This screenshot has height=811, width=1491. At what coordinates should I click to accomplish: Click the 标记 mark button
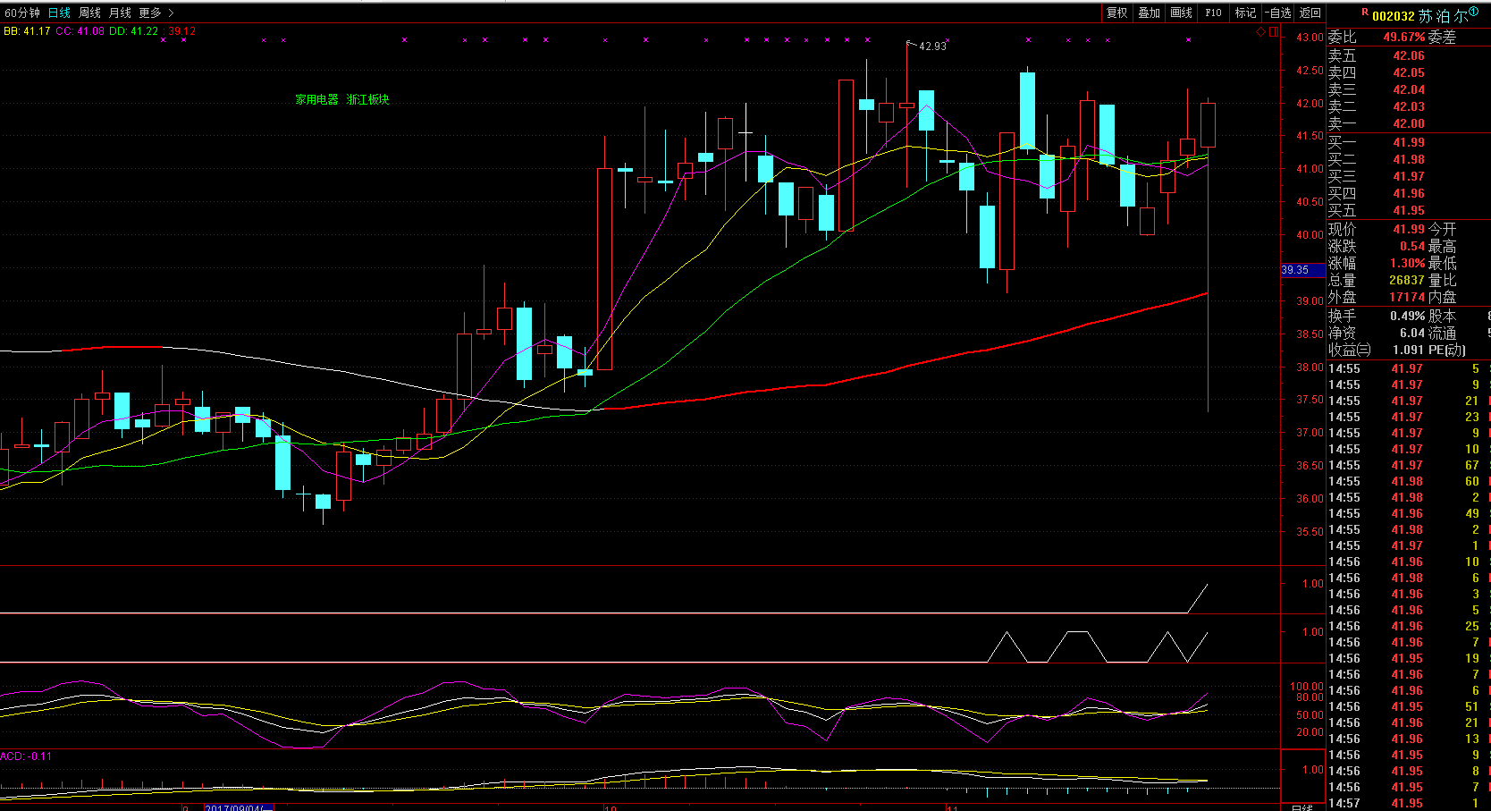(x=1245, y=13)
